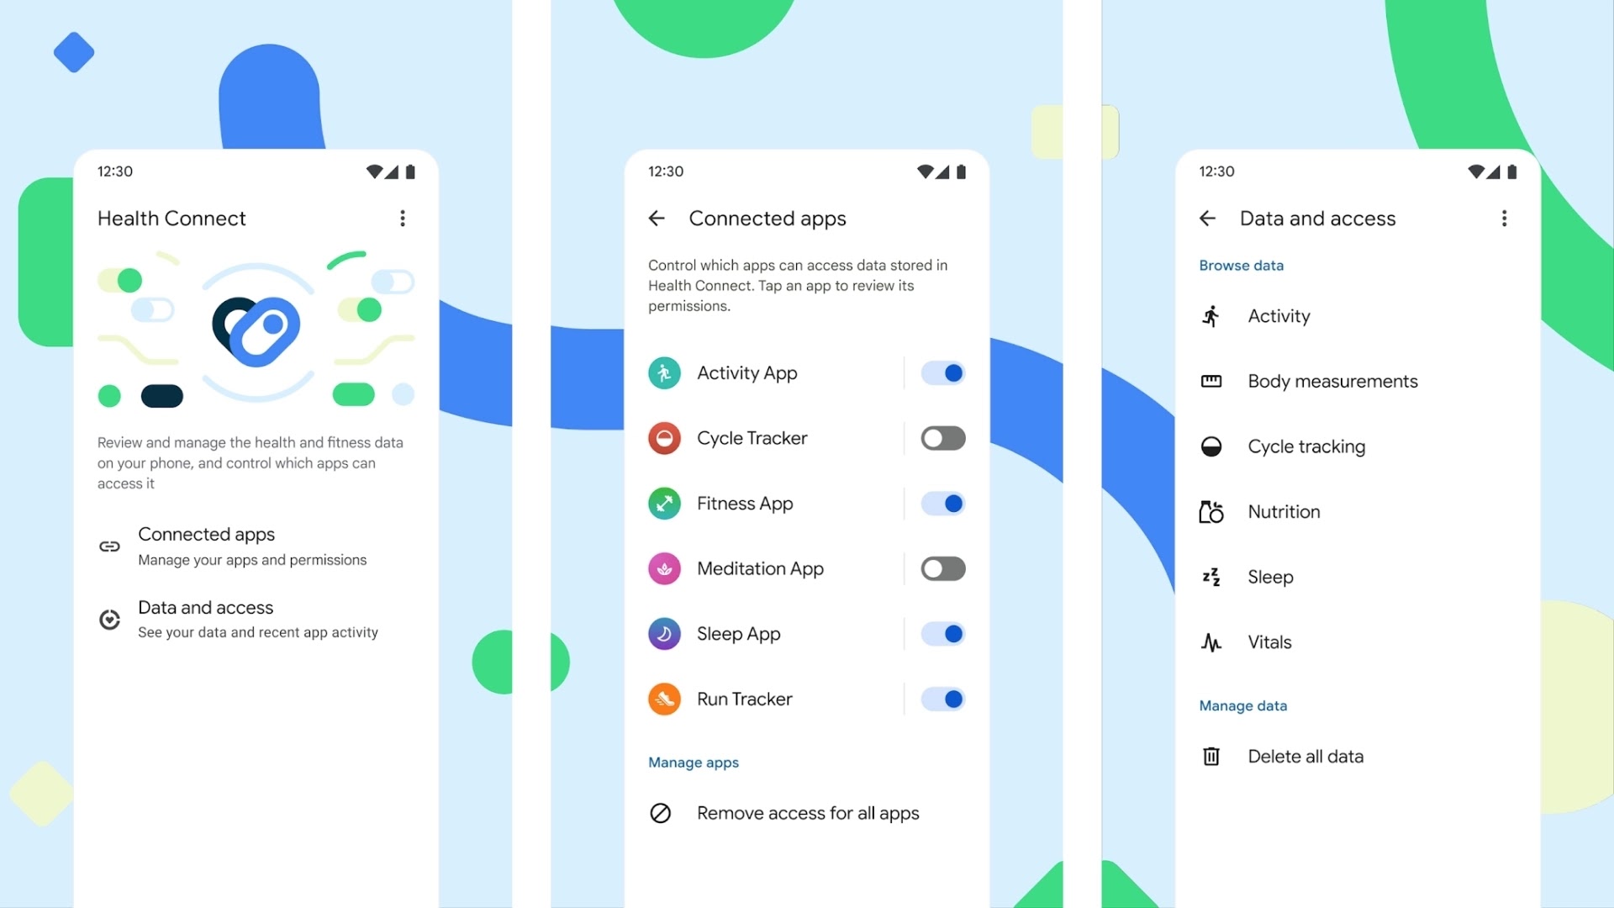Click the Run Tracker app icon
This screenshot has height=908, width=1614.
click(x=664, y=699)
